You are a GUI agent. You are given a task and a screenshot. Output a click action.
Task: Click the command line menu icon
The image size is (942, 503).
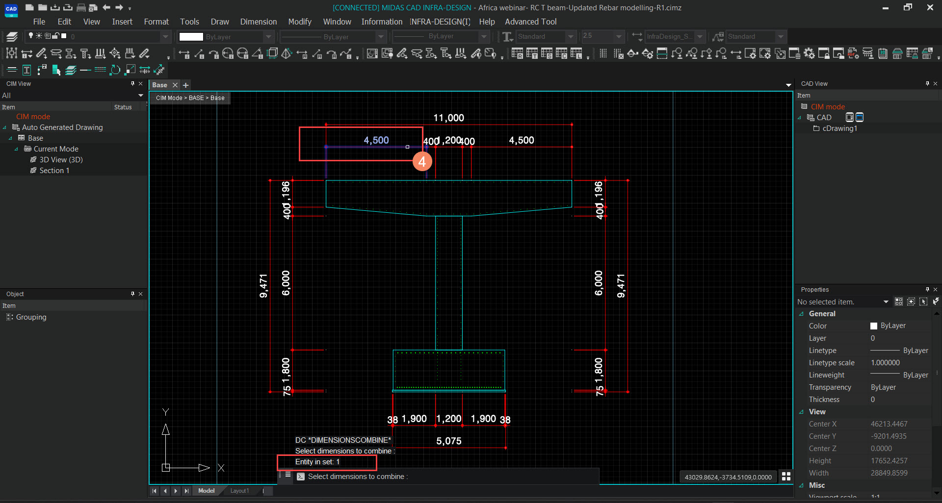tap(288, 475)
